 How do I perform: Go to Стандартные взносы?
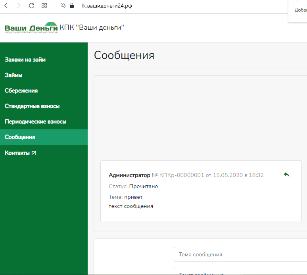(x=32, y=106)
